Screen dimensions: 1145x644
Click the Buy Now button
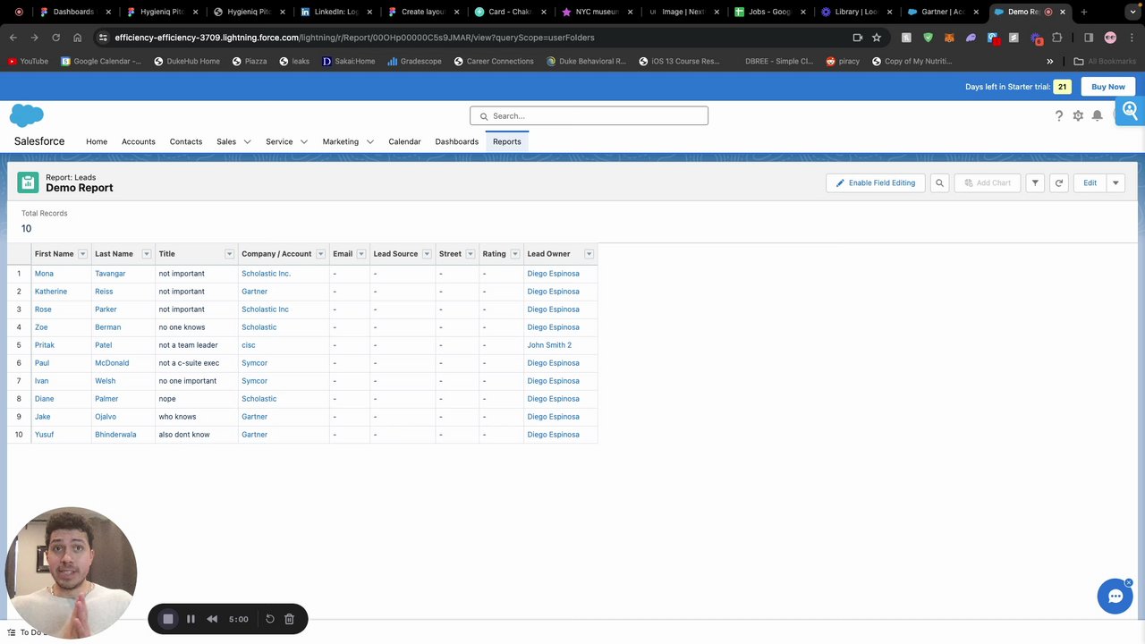pos(1108,87)
